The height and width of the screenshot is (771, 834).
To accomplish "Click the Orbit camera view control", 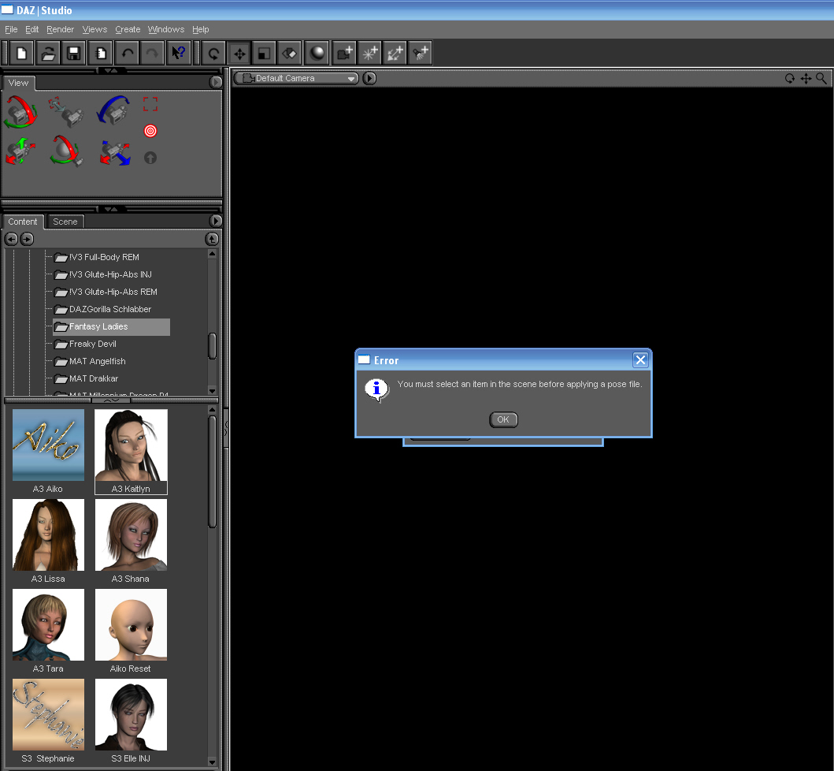I will (20, 112).
